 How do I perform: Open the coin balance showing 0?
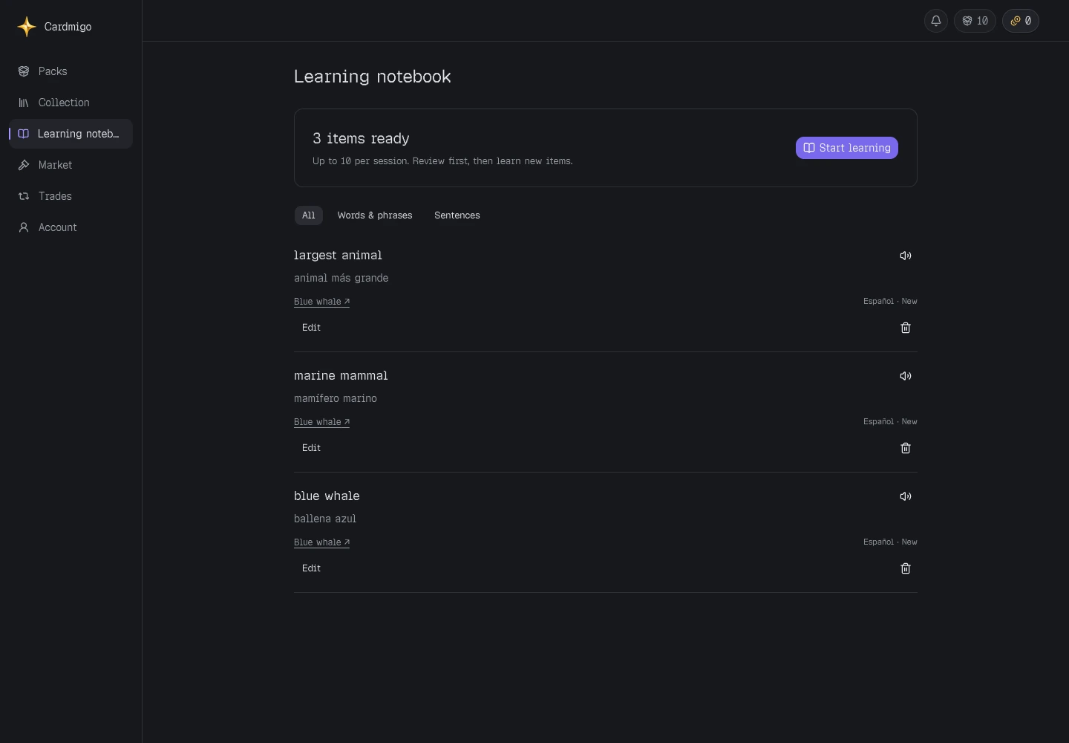click(1021, 21)
